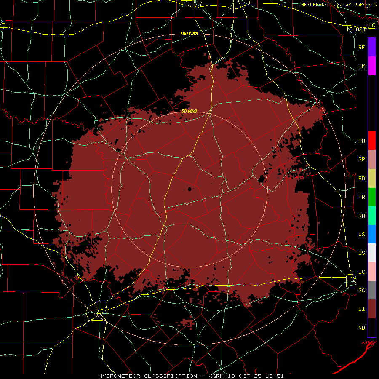Click the DS legend label
This screenshot has width=379, height=379.
coord(361,253)
